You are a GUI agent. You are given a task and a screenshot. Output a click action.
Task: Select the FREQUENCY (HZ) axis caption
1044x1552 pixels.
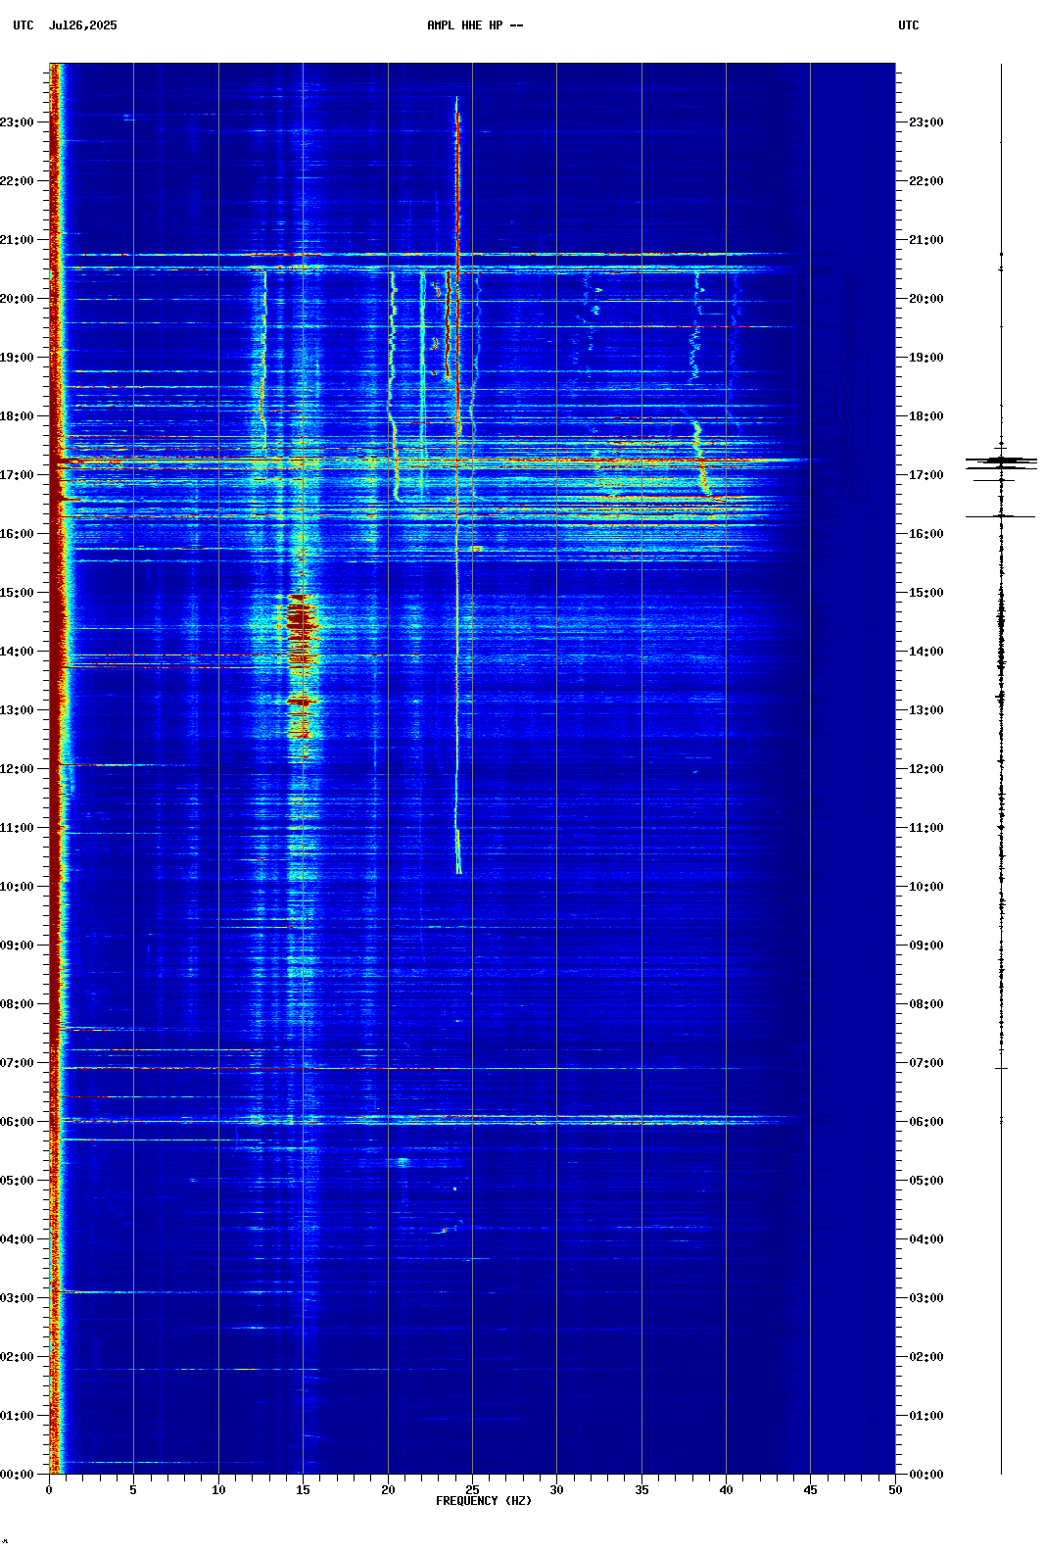pos(484,1501)
